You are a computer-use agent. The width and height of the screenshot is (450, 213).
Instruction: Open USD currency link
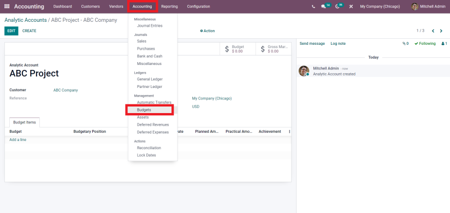(x=196, y=107)
